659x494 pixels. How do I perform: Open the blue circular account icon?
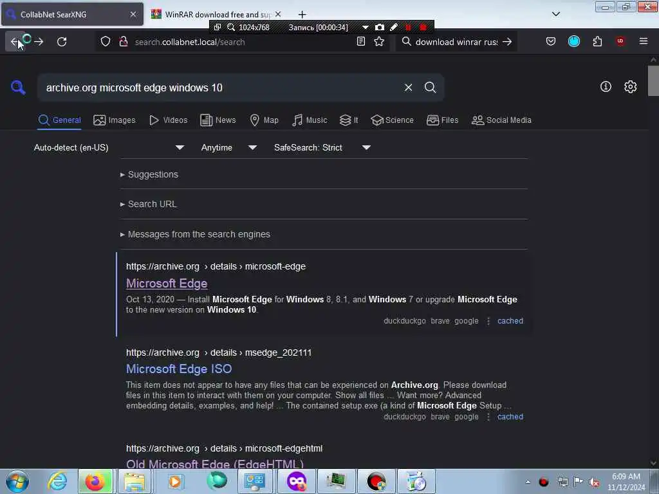(x=573, y=41)
